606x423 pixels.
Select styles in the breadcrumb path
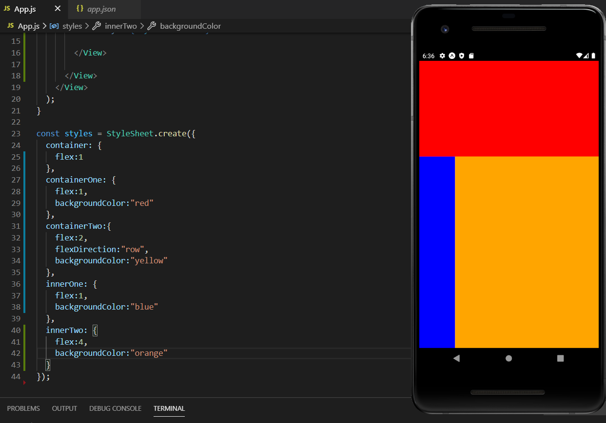point(72,26)
